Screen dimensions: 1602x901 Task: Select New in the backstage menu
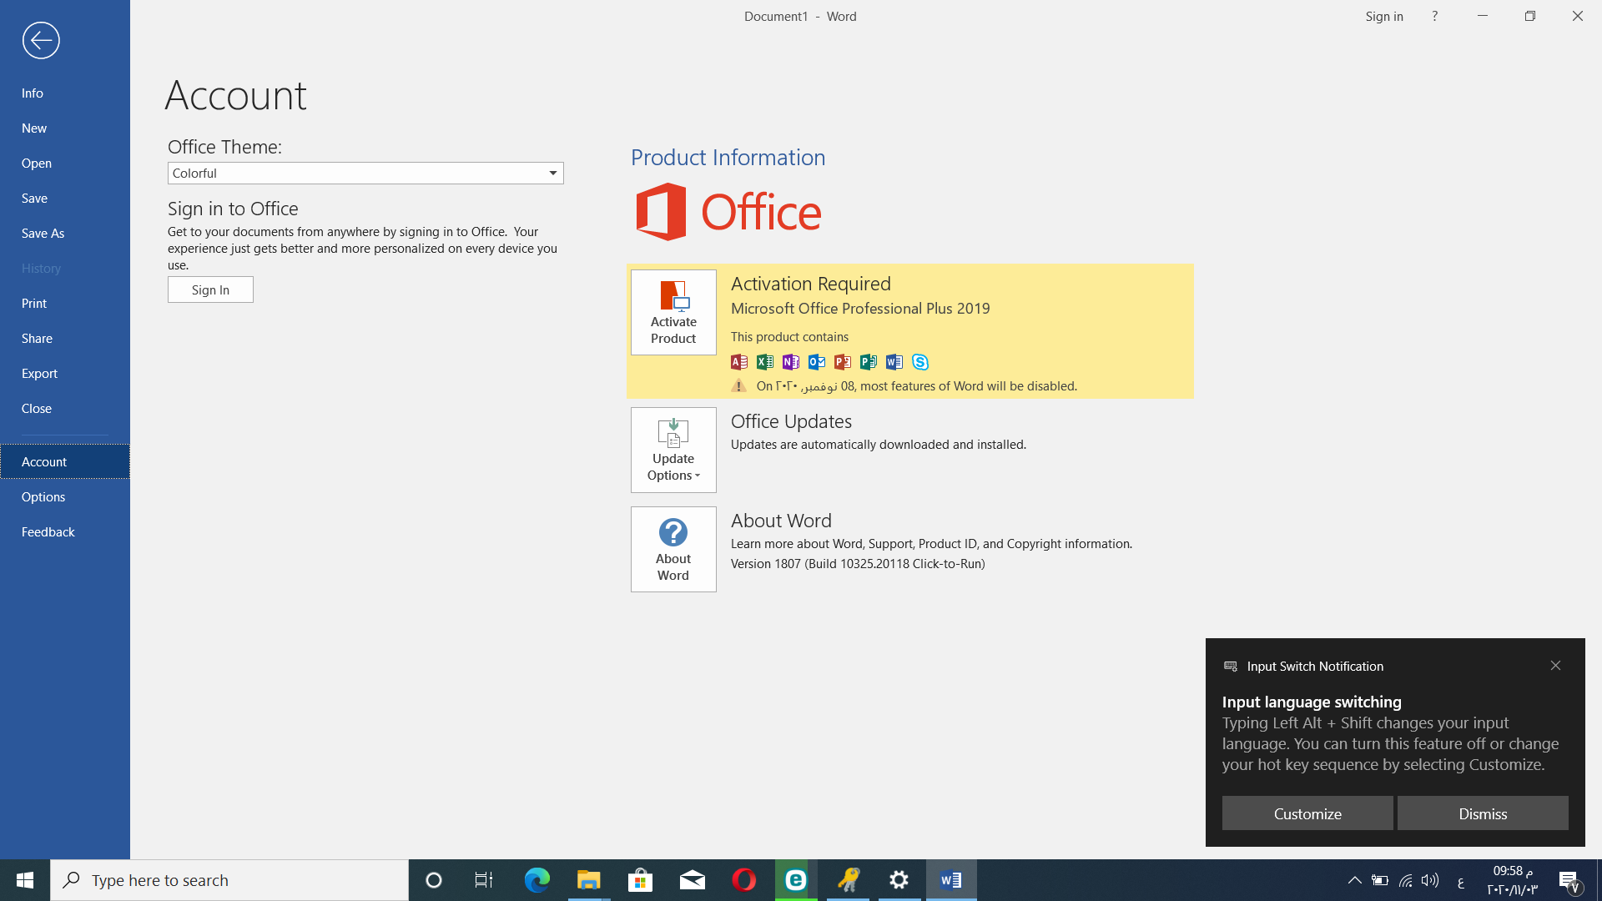65,128
